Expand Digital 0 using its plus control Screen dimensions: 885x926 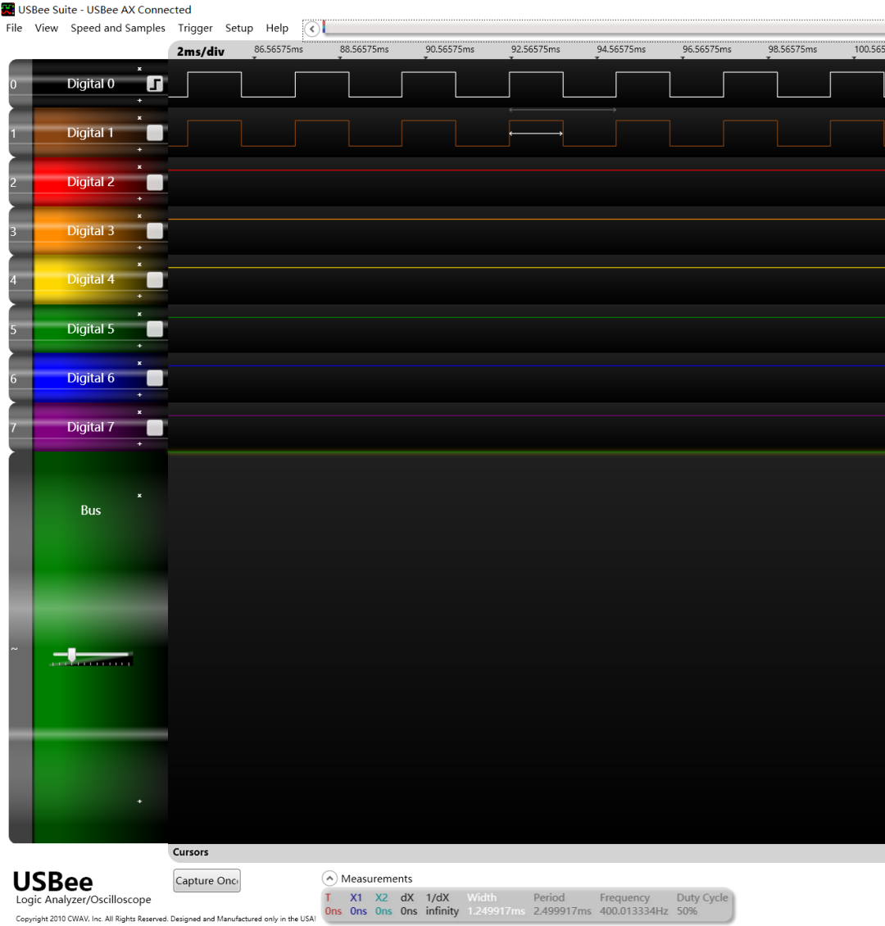point(139,101)
